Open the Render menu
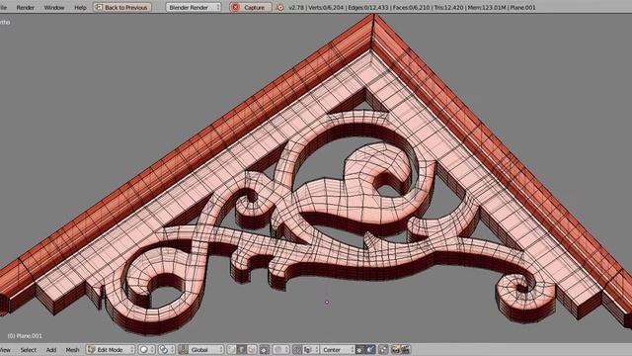 point(25,7)
